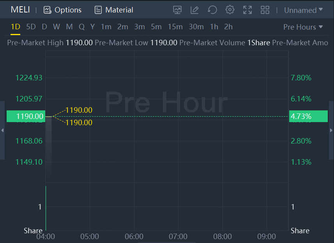Select the 30m interval
The image size is (334, 243).
coord(196,27)
